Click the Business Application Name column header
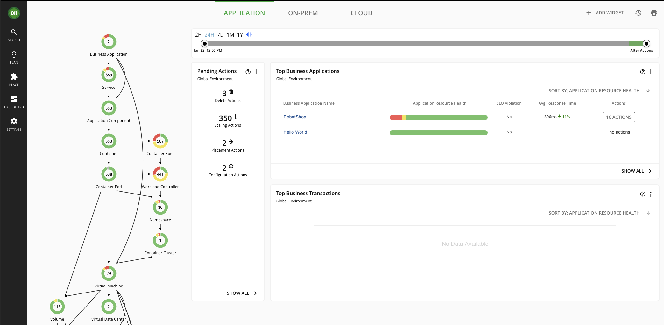664x325 pixels. point(309,103)
